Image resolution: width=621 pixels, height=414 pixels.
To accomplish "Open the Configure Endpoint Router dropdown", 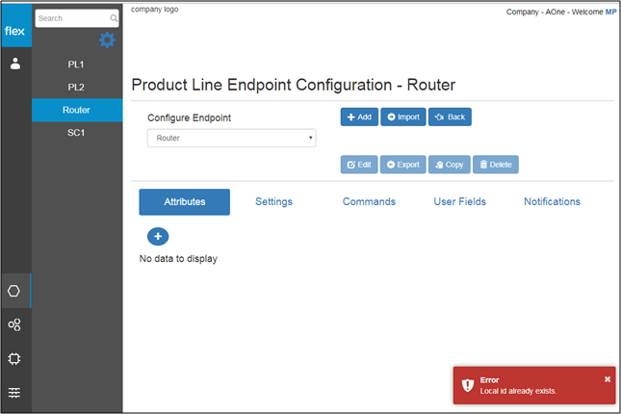I will pyautogui.click(x=232, y=138).
